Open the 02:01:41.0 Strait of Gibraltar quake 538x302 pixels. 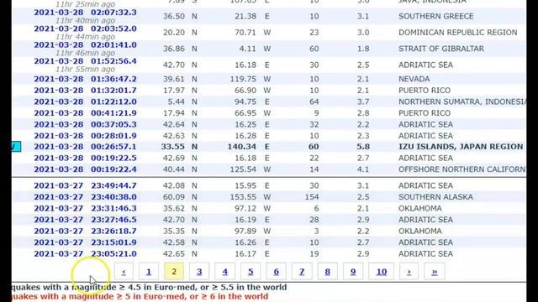85,44
